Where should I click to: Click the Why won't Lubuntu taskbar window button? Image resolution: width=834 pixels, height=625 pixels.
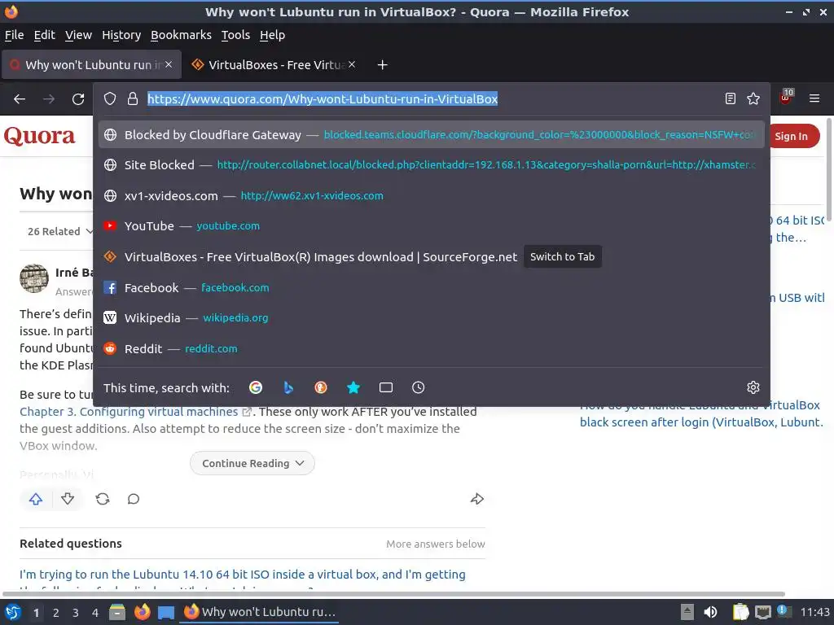point(259,612)
